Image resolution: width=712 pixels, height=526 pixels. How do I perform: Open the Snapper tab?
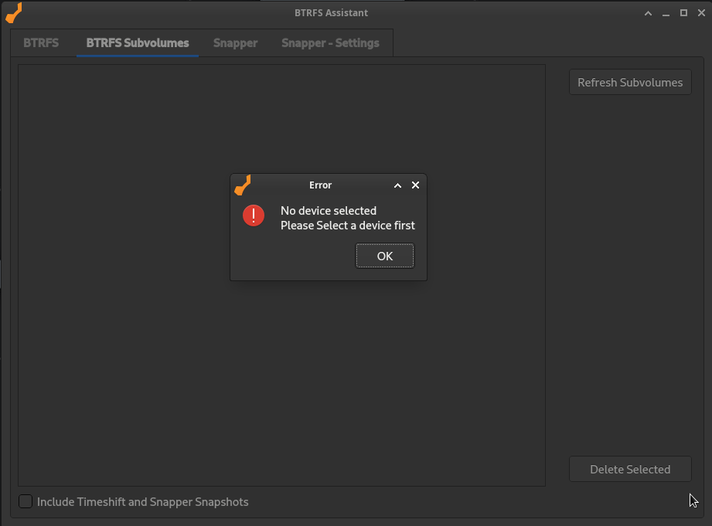(x=235, y=43)
